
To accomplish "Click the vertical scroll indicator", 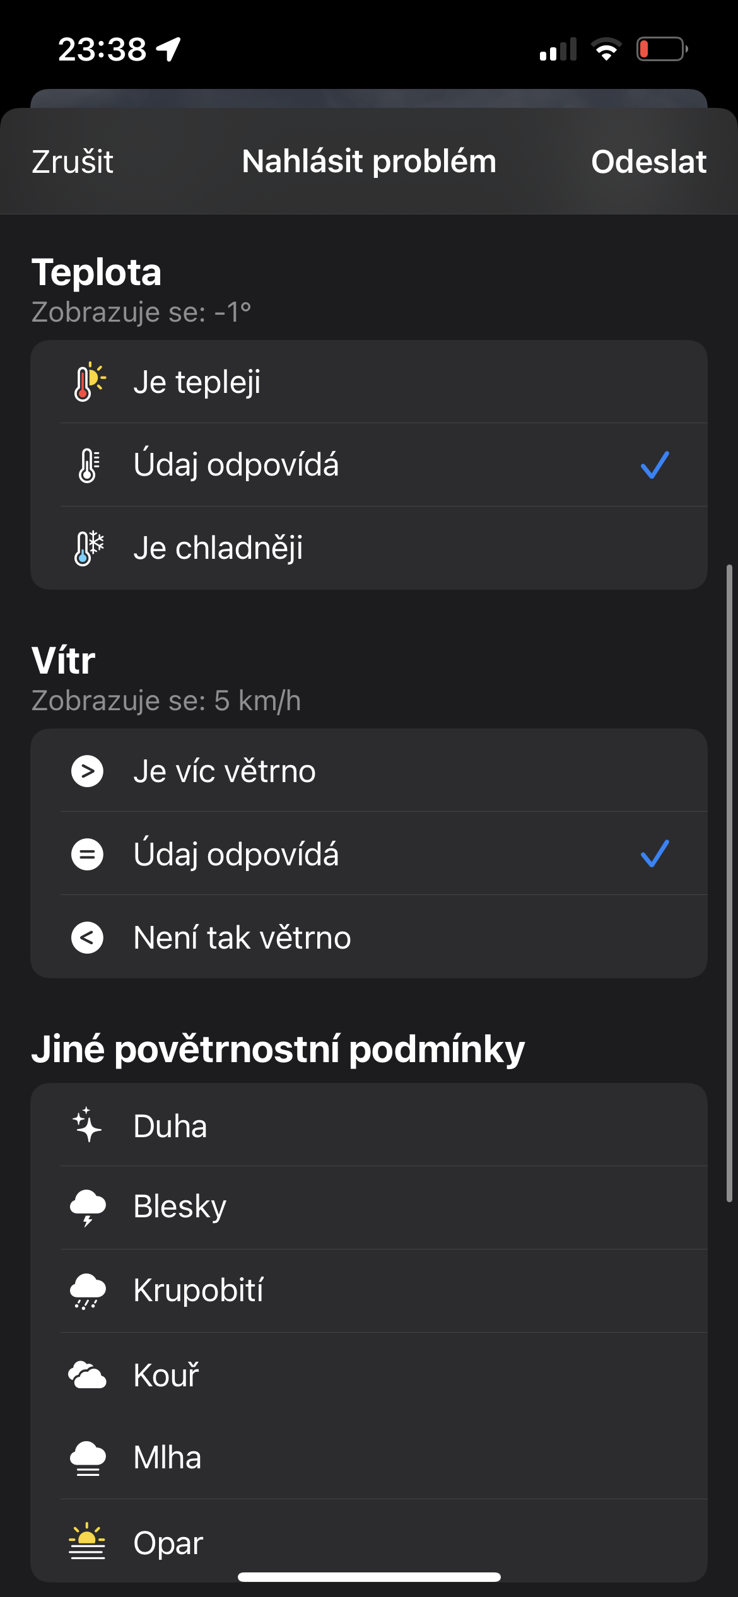I will point(729,883).
